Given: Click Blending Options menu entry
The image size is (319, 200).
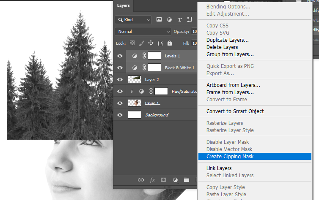Looking at the screenshot, I should (x=228, y=6).
